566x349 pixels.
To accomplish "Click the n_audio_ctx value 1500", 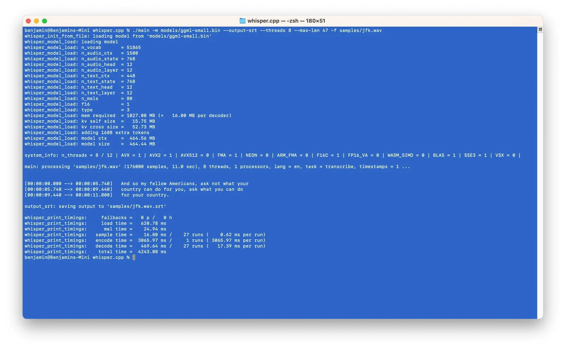I will tap(132, 53).
